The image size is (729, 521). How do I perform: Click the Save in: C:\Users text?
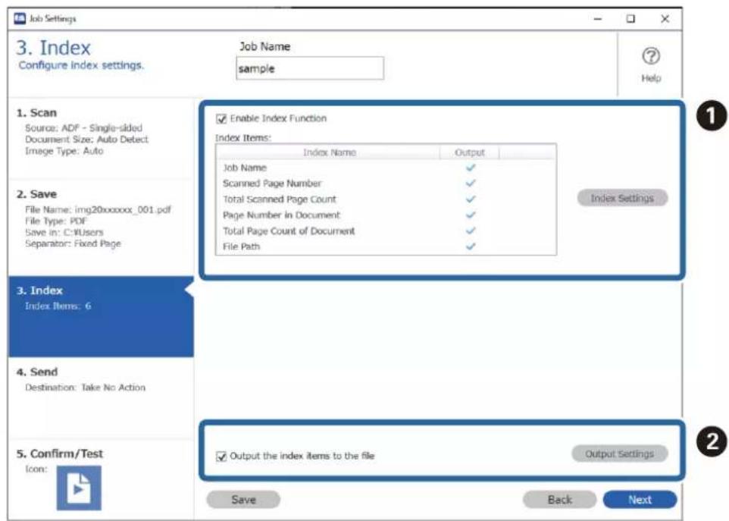[64, 232]
